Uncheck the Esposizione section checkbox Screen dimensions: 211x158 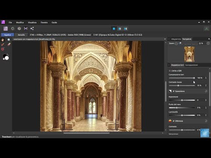click(174, 91)
